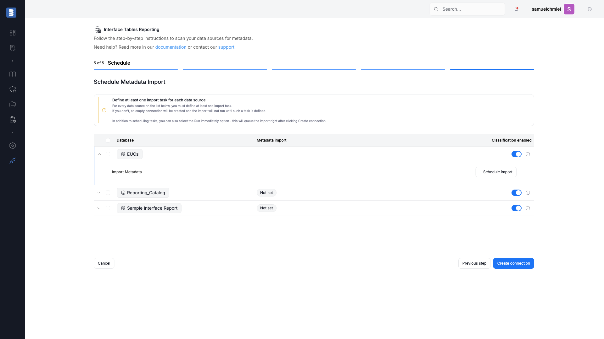Viewport: 604px width, 339px height.
Task: Click the fourth wizard step progress bar
Action: pos(403,70)
